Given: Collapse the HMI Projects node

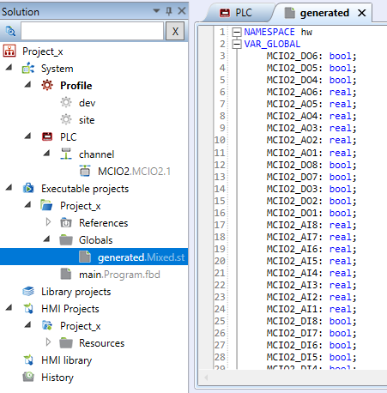Looking at the screenshot, I should click(x=9, y=307).
